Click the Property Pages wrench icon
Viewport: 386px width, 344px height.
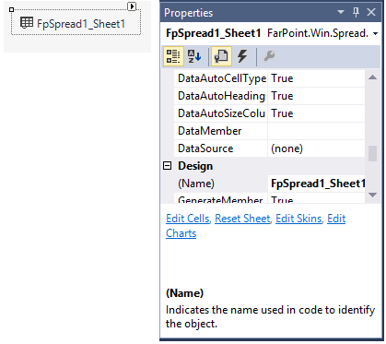click(269, 56)
